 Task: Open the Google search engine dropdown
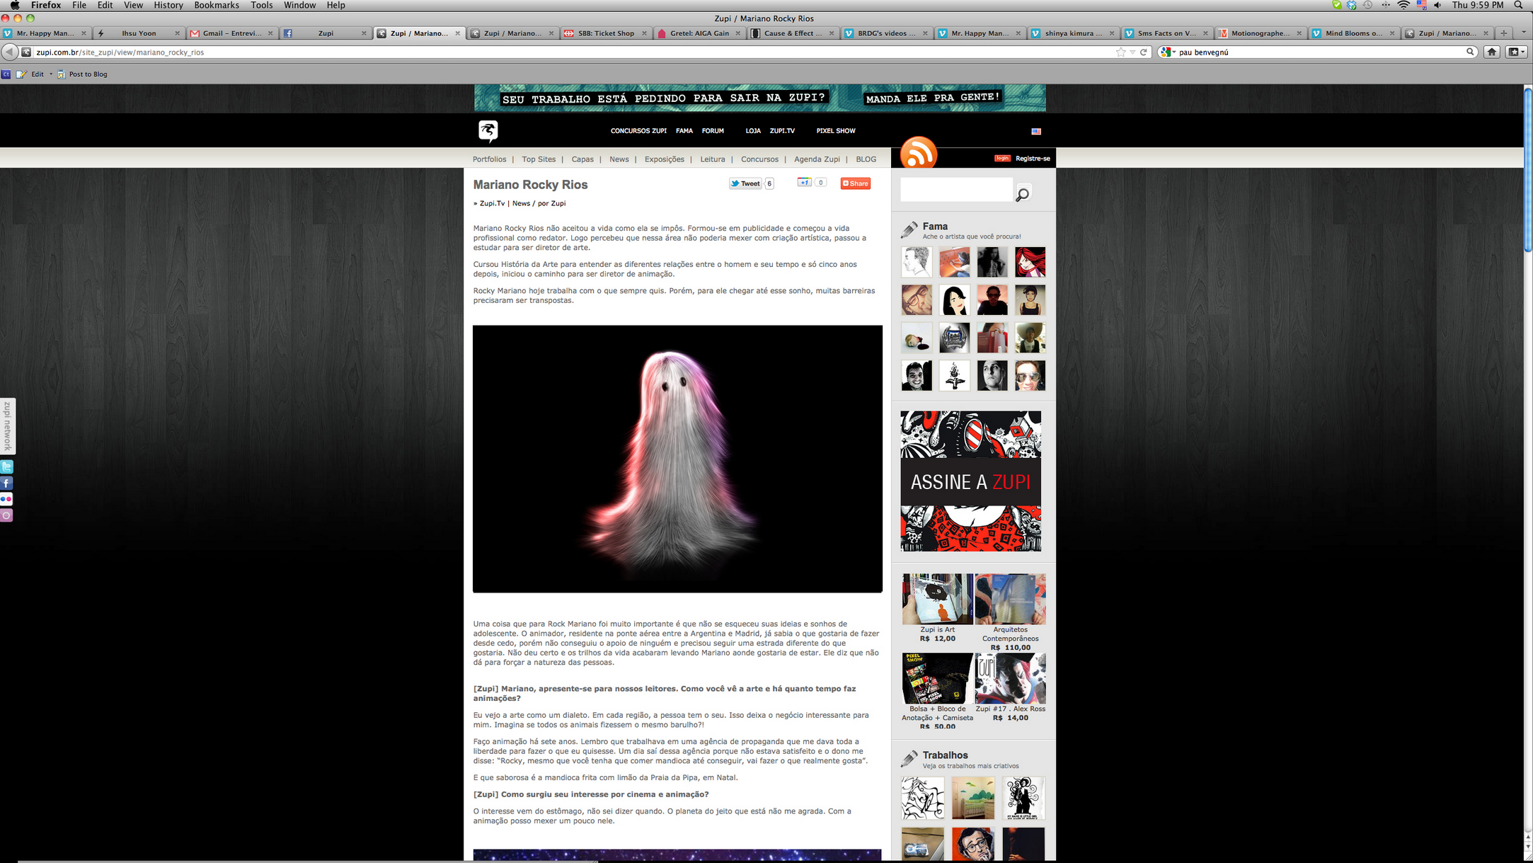pyautogui.click(x=1168, y=52)
